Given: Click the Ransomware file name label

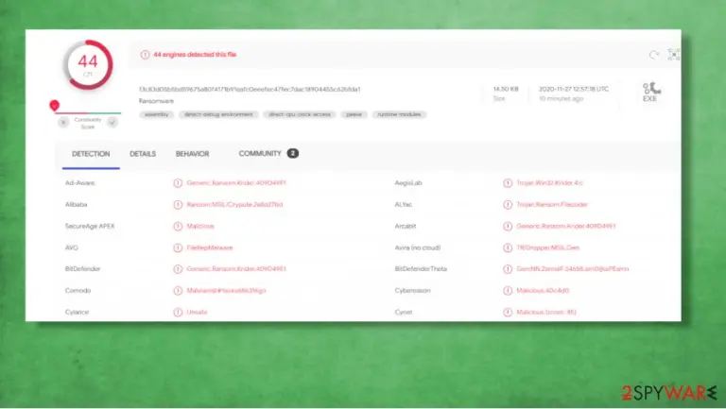Looking at the screenshot, I should click(x=157, y=101).
